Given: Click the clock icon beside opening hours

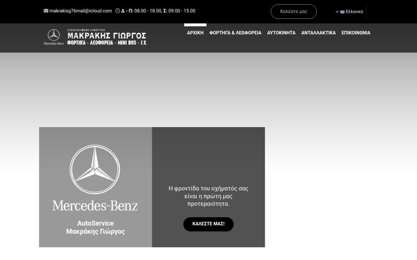Looking at the screenshot, I should click(x=118, y=11).
